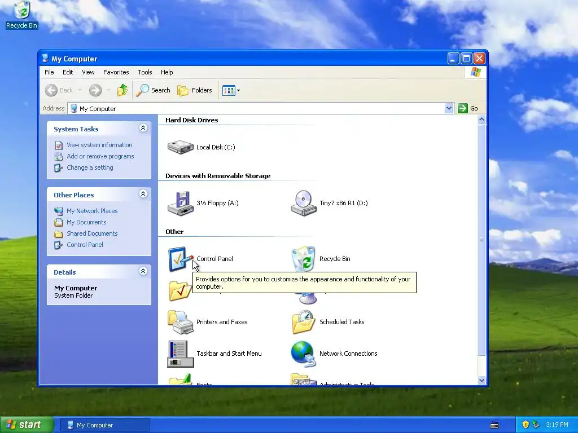
Task: Click the taskbar clock showing 3:19 PM
Action: [x=557, y=425]
